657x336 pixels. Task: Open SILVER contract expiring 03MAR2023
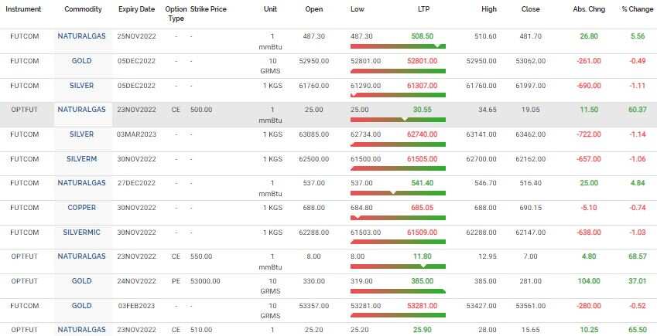81,134
